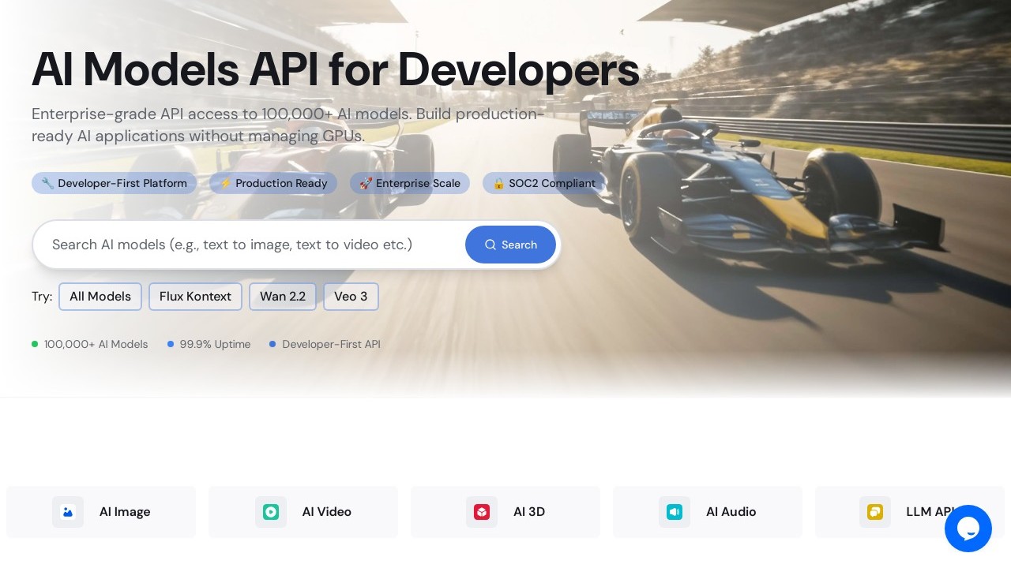Try the Flux Kontext suggestion
The height and width of the screenshot is (568, 1011).
(x=195, y=297)
